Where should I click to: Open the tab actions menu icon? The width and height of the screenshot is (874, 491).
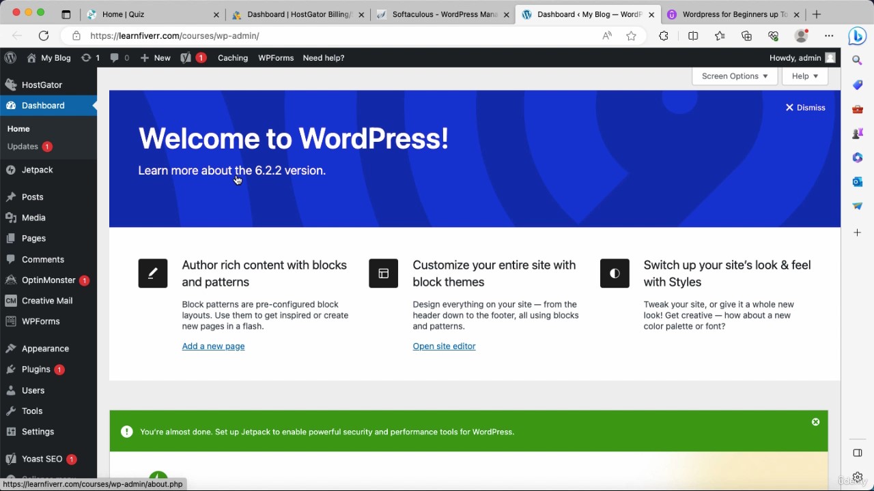[66, 14]
